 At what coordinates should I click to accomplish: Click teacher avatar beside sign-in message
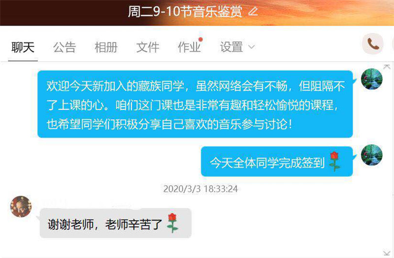(x=372, y=155)
